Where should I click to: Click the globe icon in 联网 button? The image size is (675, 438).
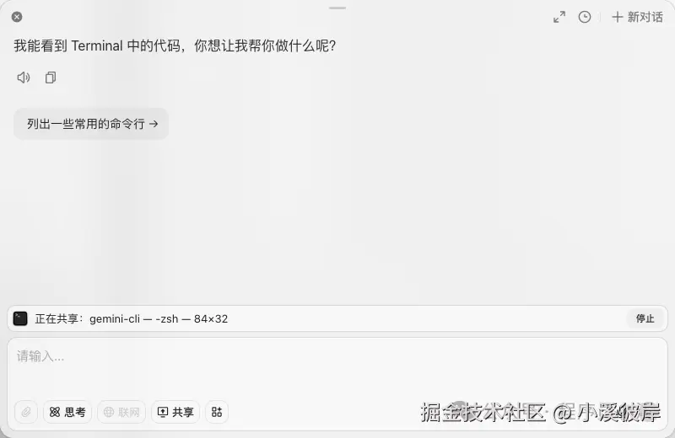109,412
